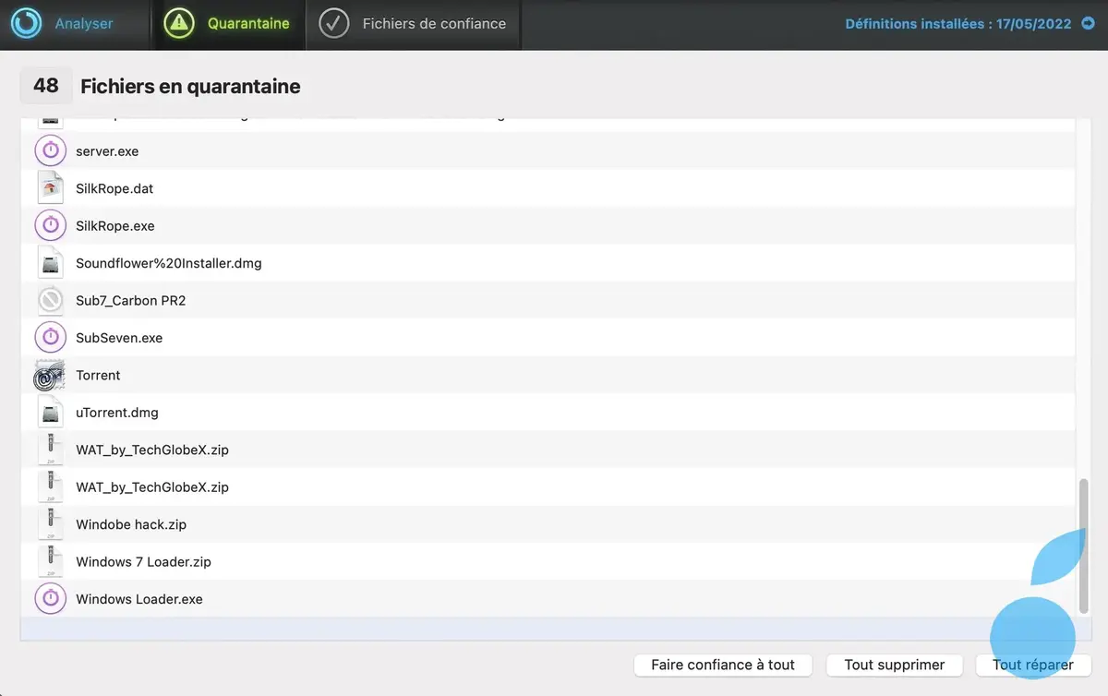Click the blocked icon next to Sub7_Carbon PR2

50,299
